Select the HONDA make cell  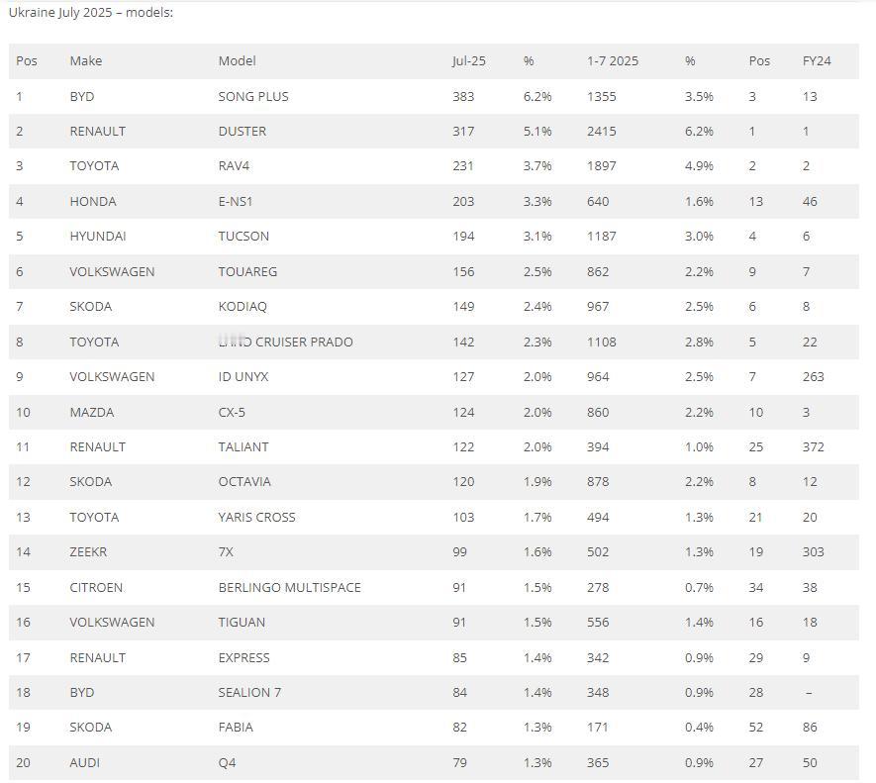click(93, 201)
